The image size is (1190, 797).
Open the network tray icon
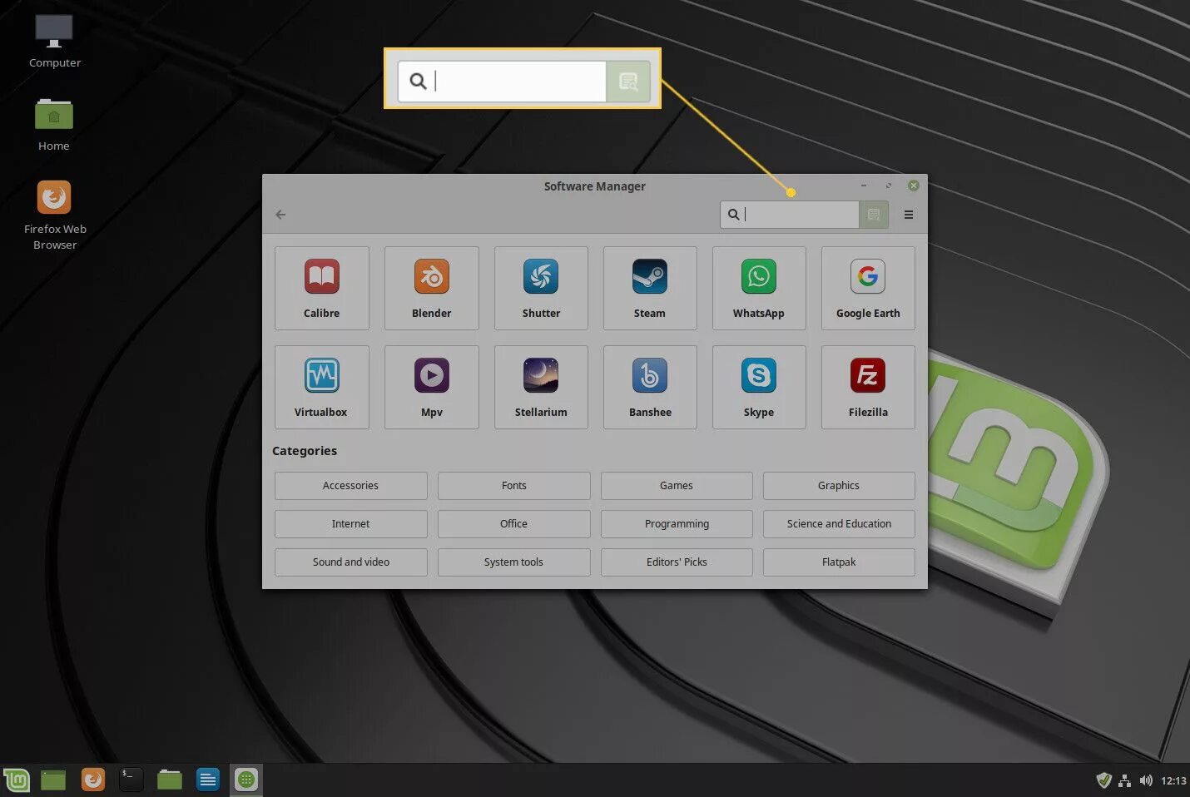(1124, 780)
